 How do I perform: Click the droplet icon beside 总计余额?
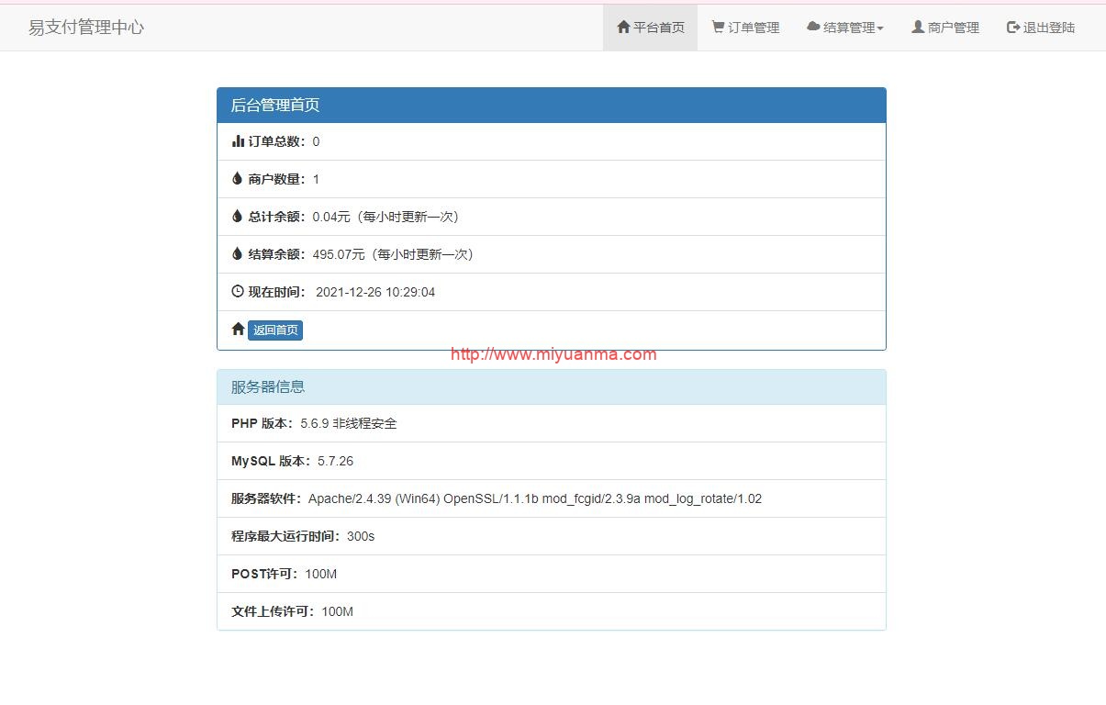237,216
